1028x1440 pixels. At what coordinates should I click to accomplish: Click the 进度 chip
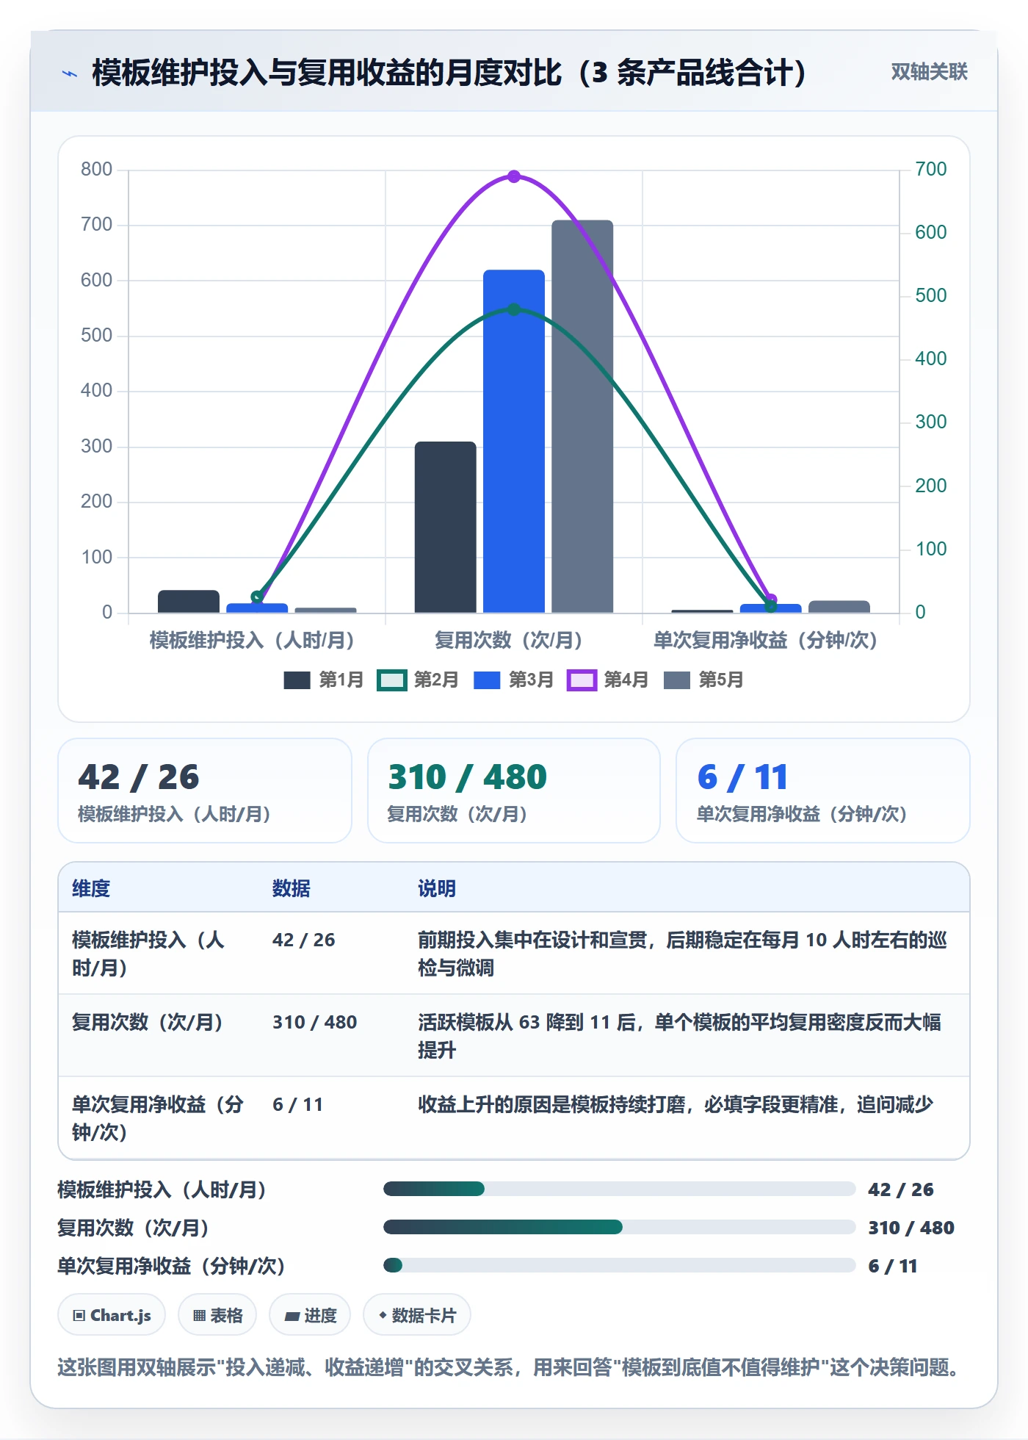[310, 1315]
